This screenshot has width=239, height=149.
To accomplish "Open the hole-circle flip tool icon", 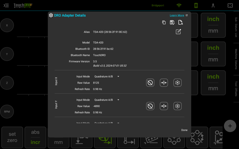I will click(x=197, y=137).
